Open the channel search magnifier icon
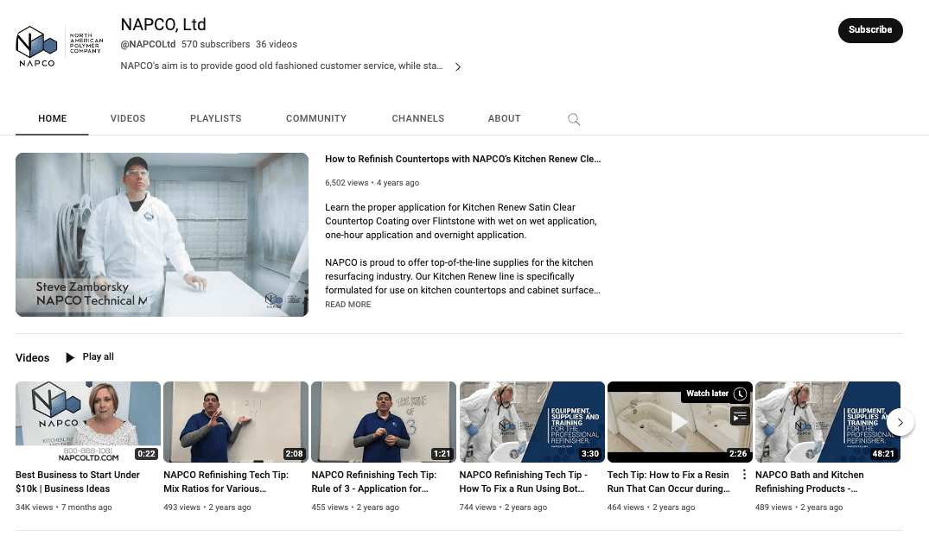The image size is (929, 542). pos(574,119)
